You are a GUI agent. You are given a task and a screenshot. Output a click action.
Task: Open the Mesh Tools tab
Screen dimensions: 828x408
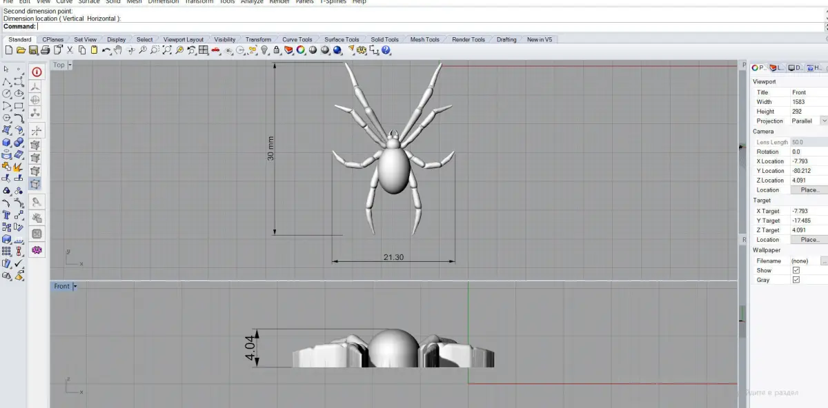[x=424, y=39]
